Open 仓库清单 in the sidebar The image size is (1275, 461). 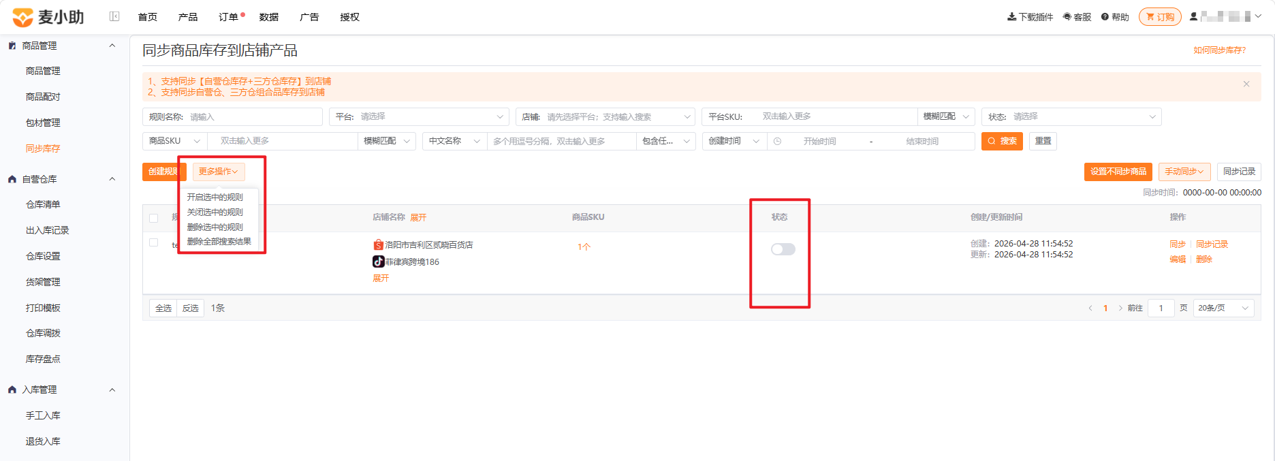(x=43, y=204)
